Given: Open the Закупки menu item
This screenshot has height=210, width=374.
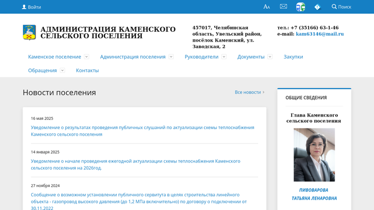Looking at the screenshot, I should tap(293, 57).
